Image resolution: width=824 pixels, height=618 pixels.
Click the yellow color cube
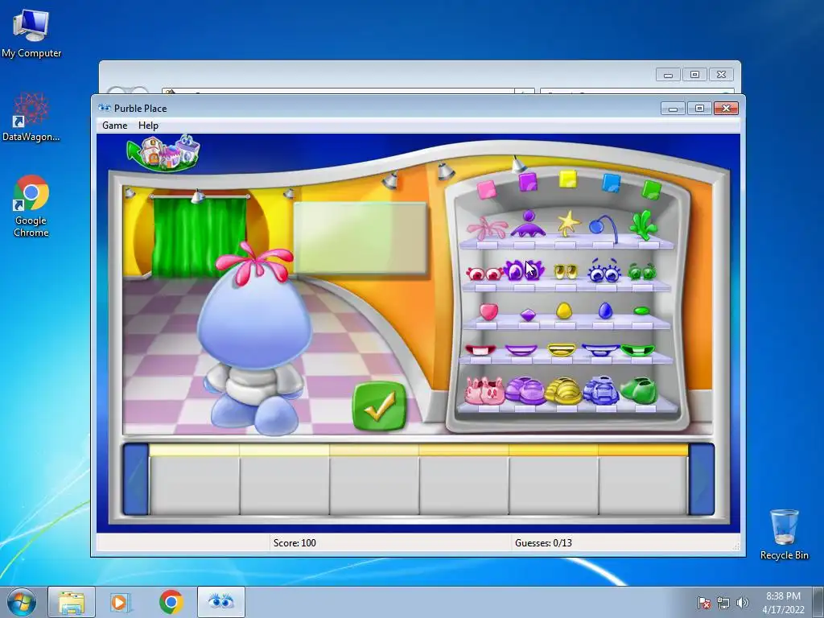(568, 179)
